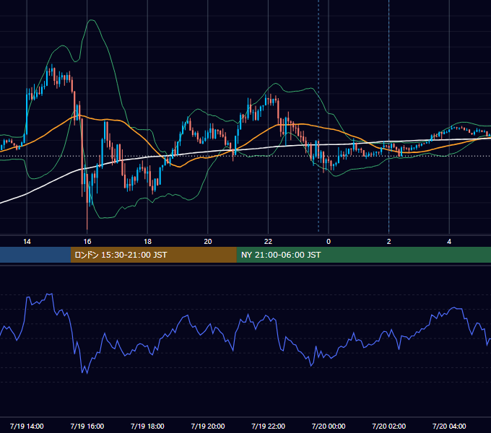Click the '7/20 00:00' time label
This screenshot has height=433, width=491.
(329, 426)
